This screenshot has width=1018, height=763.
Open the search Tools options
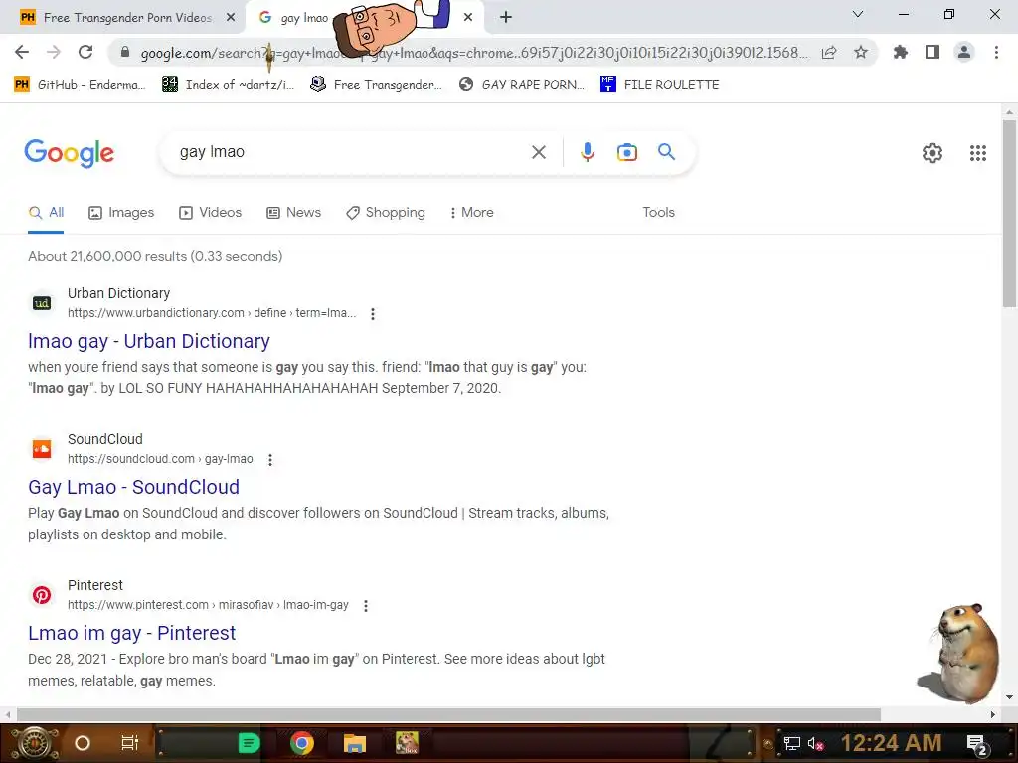tap(658, 213)
